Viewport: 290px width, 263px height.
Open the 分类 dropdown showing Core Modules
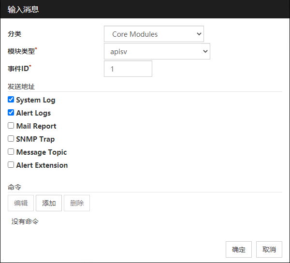[154, 34]
